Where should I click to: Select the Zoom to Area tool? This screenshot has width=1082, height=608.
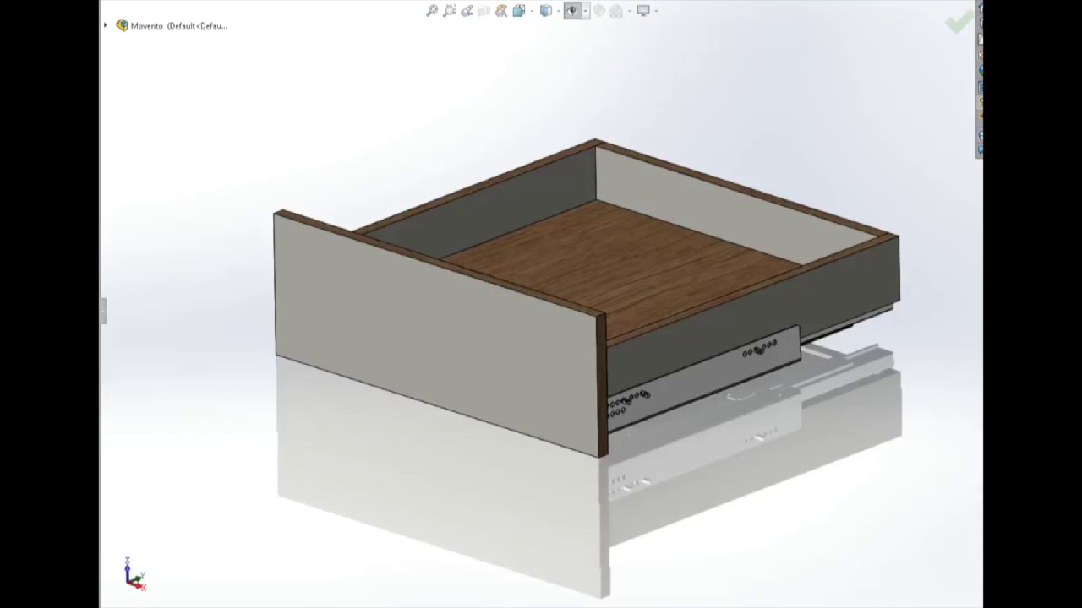coord(449,11)
